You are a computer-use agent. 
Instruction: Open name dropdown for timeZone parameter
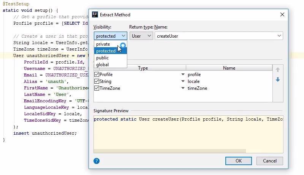click(x=183, y=88)
